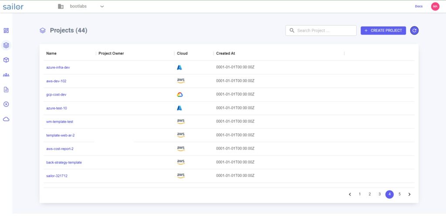The width and height of the screenshot is (446, 216).
Task: Click the Created At timestamp for gcp-cost-dev
Action: 235,94
